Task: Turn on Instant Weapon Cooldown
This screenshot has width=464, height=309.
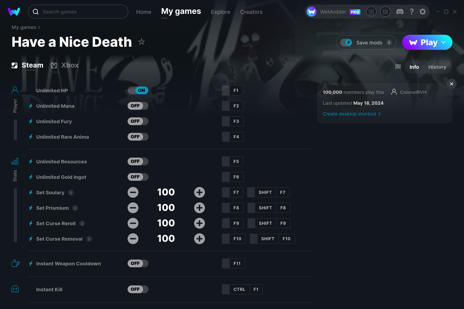Action: tap(138, 263)
